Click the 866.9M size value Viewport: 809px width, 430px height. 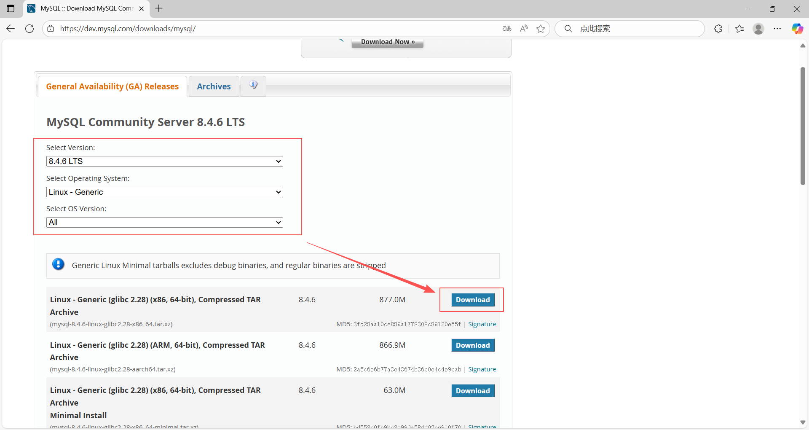coord(392,345)
